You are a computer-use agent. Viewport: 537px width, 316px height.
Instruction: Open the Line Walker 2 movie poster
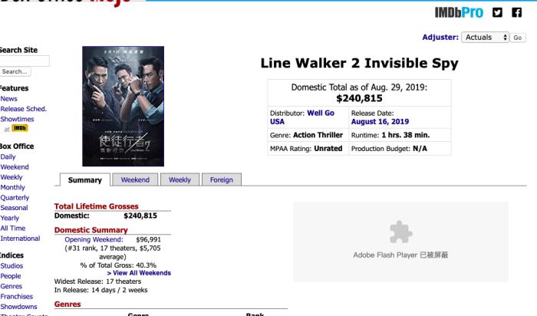pos(123,106)
